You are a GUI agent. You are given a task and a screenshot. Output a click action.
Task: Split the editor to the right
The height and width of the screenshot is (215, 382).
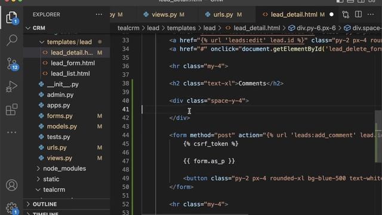[x=358, y=14]
